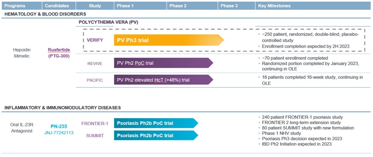Click the PV Ph2 elevated HcT trial bar
Image resolution: width=373 pixels, height=157 pixels.
point(163,80)
